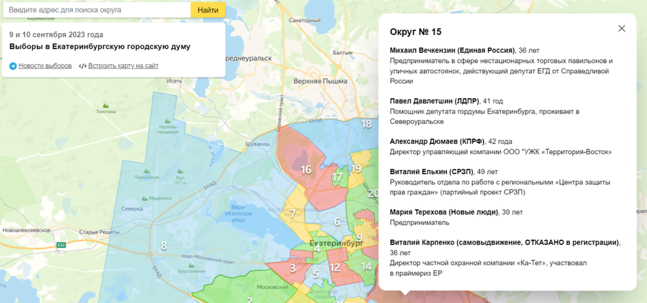Click the Выборы в Екатеринбургскую городскую думу title
Screen dimensions: 647x303
[x=100, y=47]
